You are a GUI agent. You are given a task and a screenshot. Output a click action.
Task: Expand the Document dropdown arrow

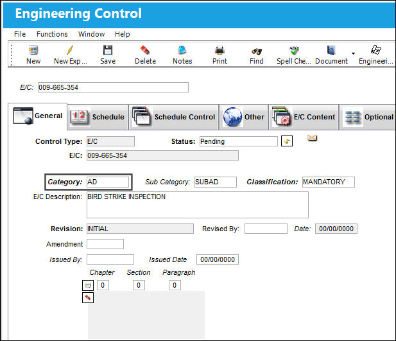click(x=353, y=53)
